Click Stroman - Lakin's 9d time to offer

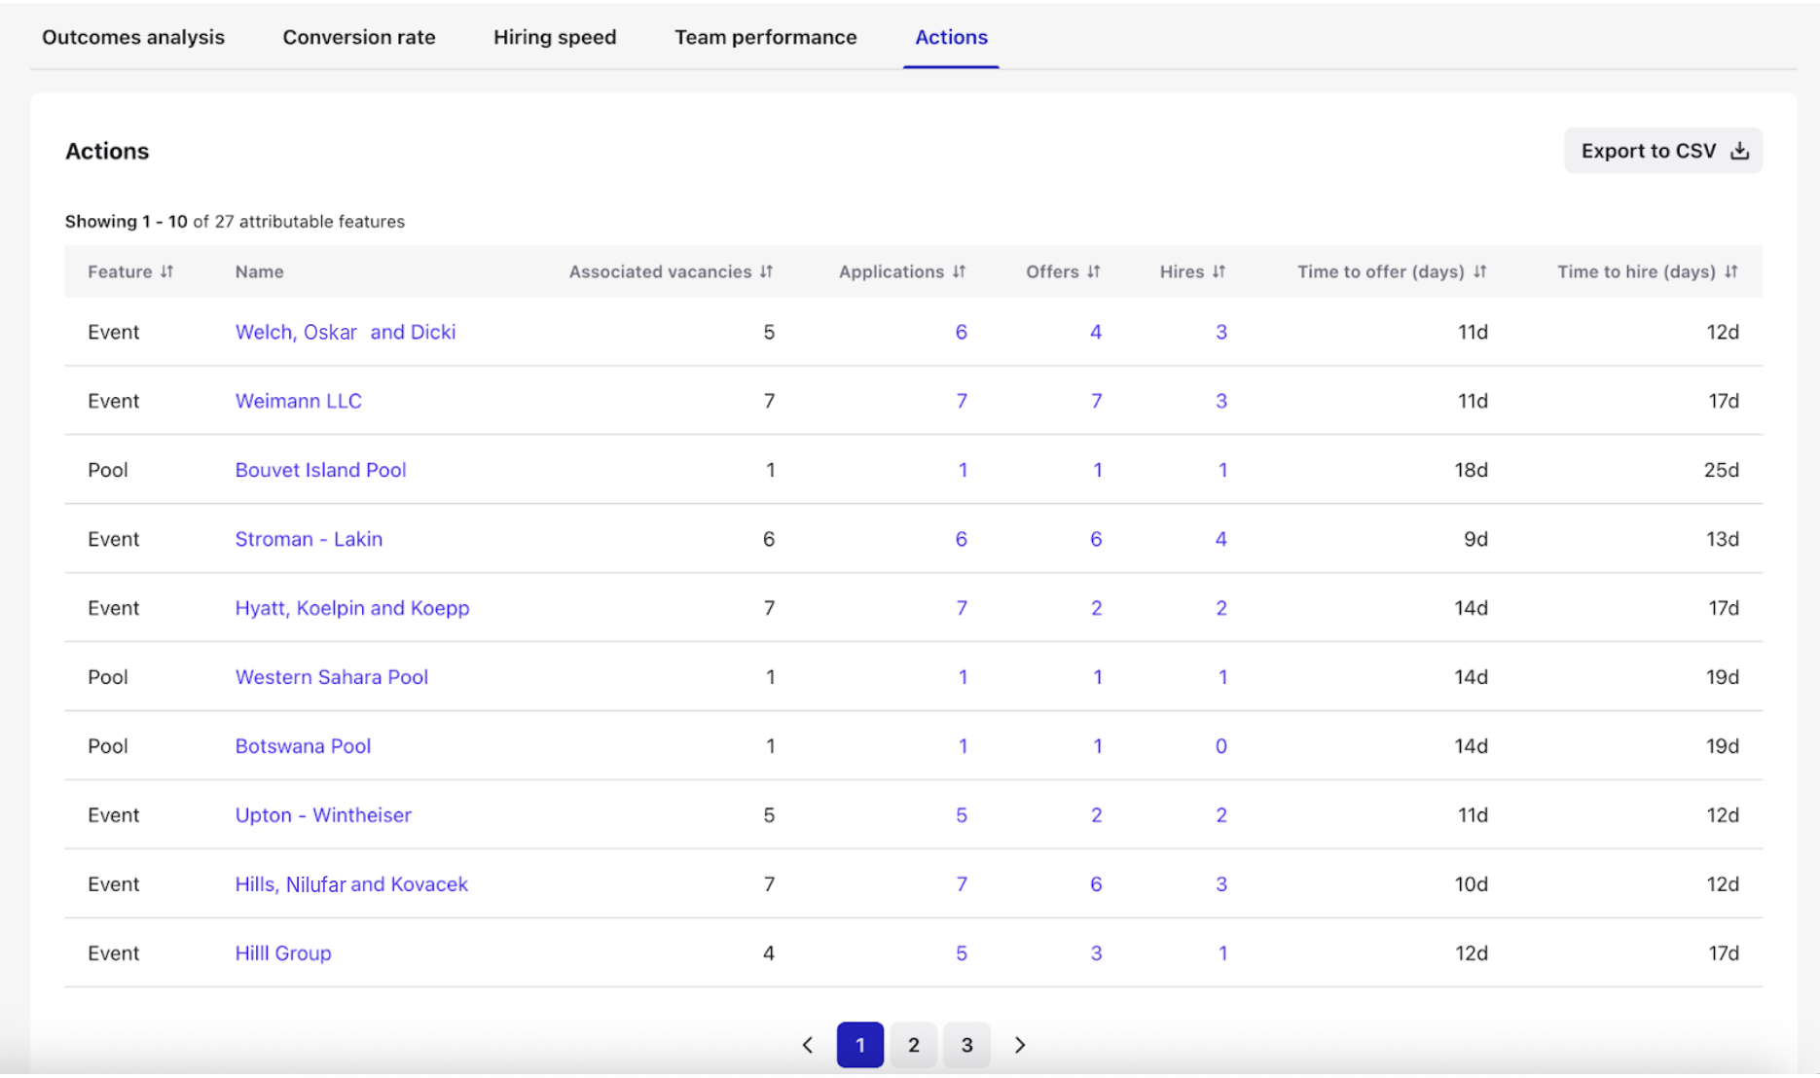click(1475, 539)
